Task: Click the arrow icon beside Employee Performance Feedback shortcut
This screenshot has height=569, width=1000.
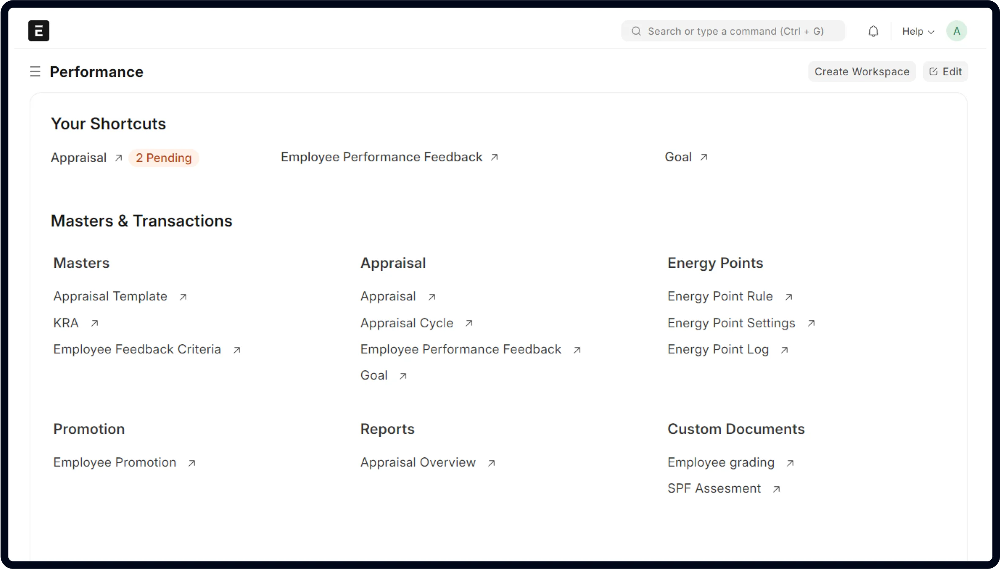Action: tap(494, 157)
